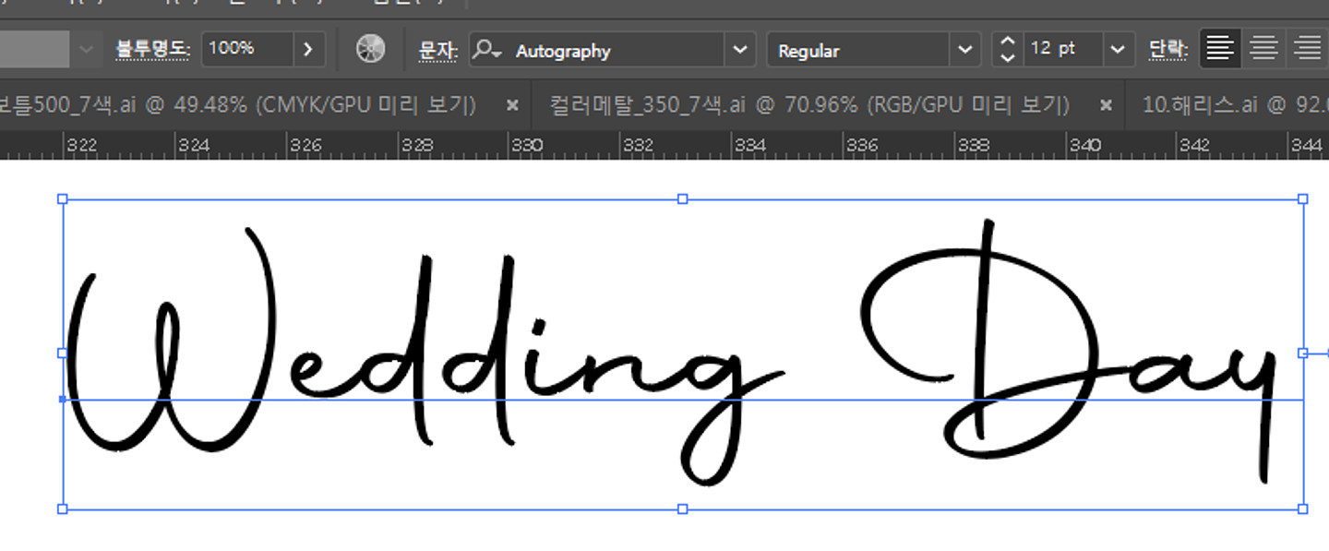Select the align left paragraph icon
Viewport: 1329px width, 551px height.
(x=1219, y=50)
